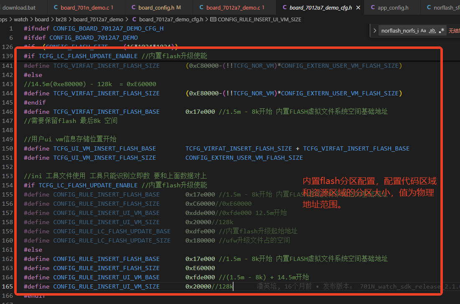Expand the replace field in find widget
Screen dimensions: 460x304
point(375,31)
